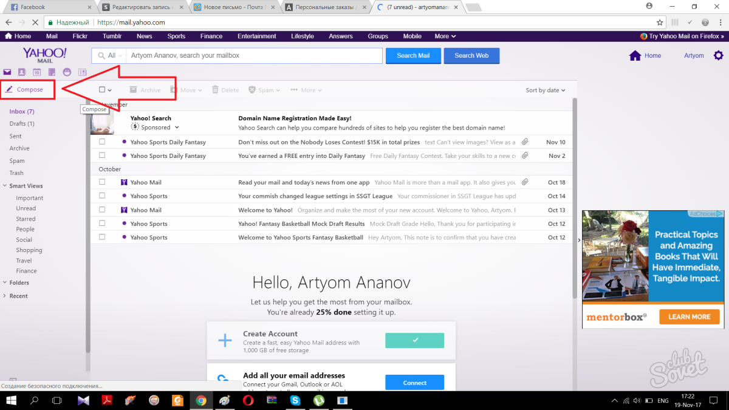
Task: Check the box for the Oct 18 Yahoo Mail email
Action: click(102, 182)
